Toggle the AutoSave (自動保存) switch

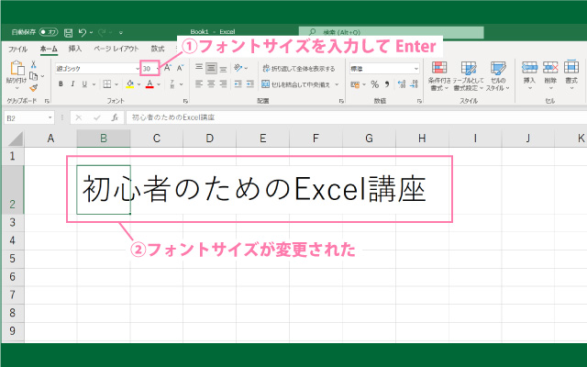pos(49,32)
